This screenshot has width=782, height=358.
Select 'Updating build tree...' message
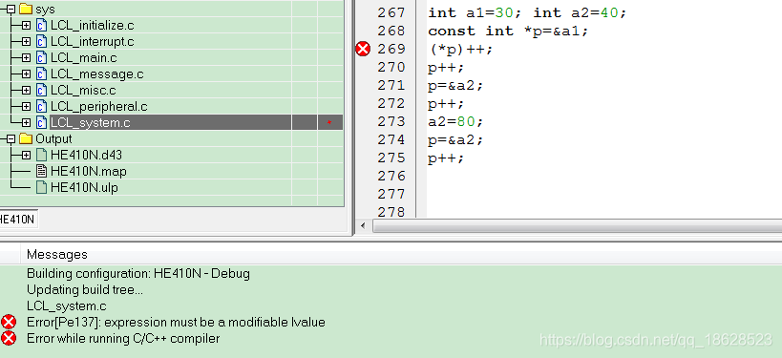pyautogui.click(x=85, y=289)
